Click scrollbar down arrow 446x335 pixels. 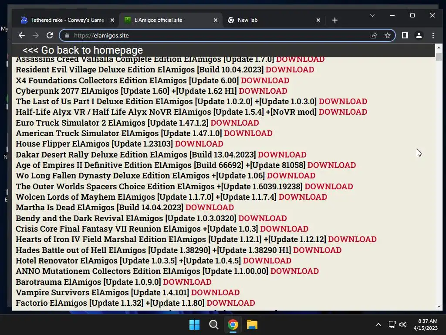tap(439, 307)
